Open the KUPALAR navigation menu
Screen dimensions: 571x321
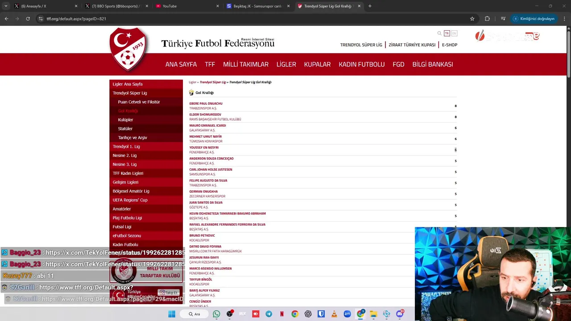317,64
